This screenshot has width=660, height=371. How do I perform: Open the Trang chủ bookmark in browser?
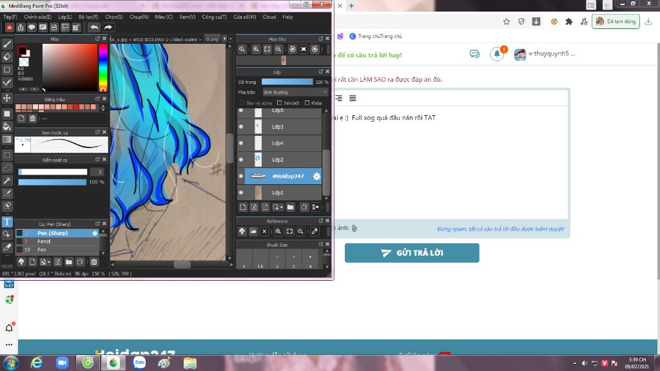(x=376, y=36)
